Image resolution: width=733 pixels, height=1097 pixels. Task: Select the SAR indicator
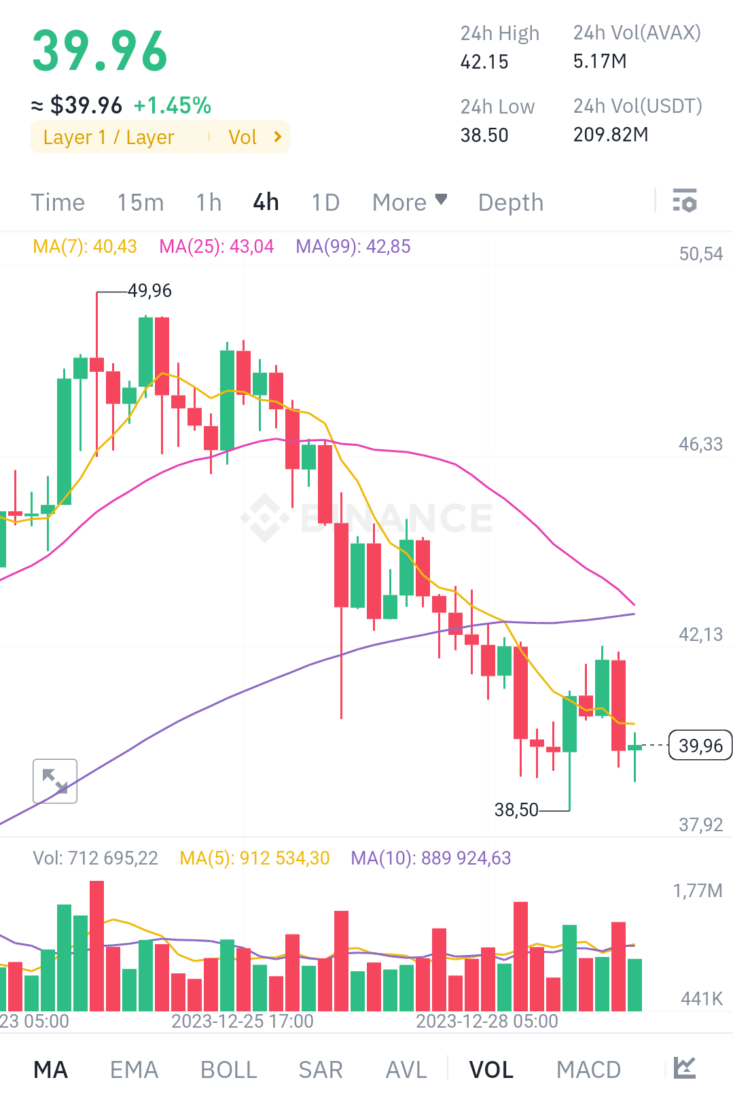pyautogui.click(x=319, y=1068)
